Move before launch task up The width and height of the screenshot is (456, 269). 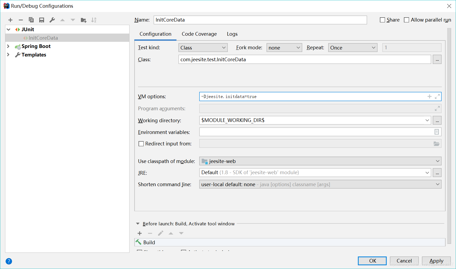click(171, 233)
